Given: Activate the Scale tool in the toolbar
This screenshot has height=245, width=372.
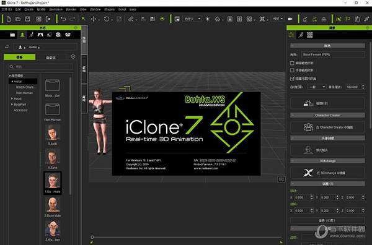Looking at the screenshot, I should coord(119,19).
